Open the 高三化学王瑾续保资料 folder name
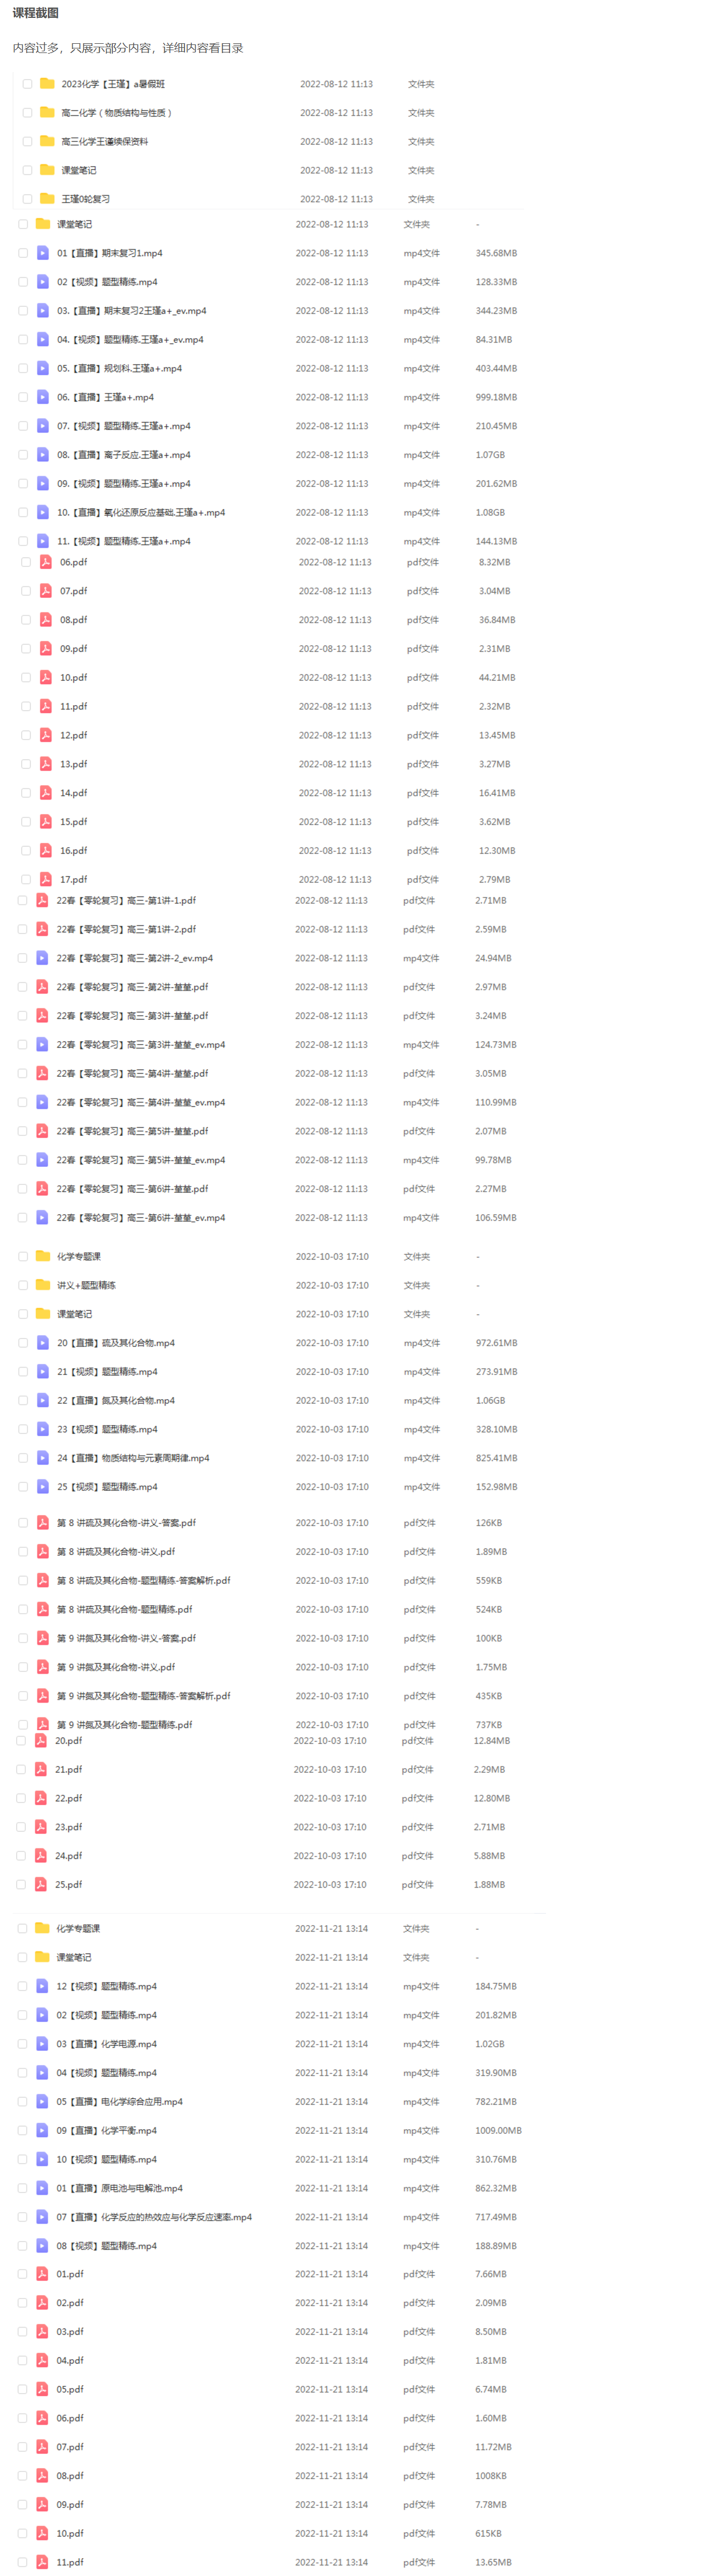Screen dimensions: 708x2576 click(x=105, y=142)
